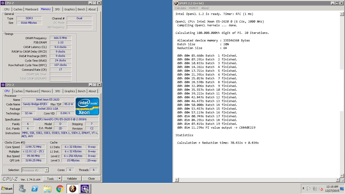
Task: Click the Core Speed value 1199.72 MHz
Action: point(33,147)
